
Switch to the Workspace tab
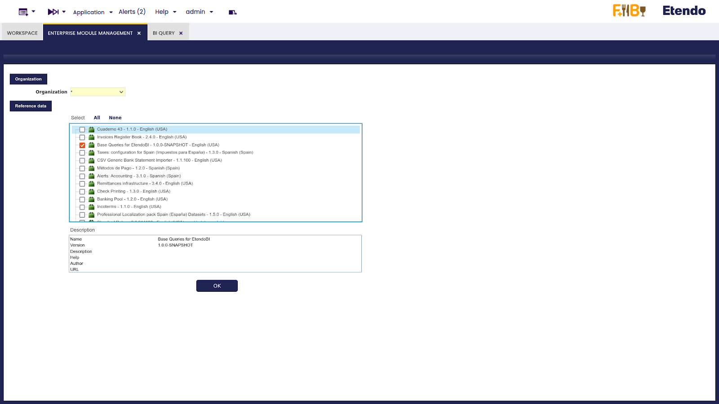coord(22,33)
